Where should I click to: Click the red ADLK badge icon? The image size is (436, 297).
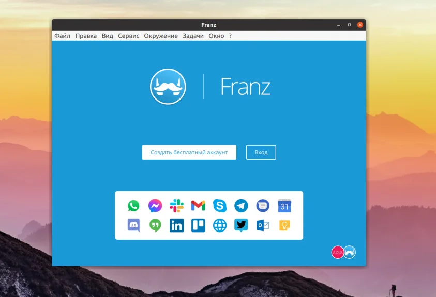pos(338,252)
